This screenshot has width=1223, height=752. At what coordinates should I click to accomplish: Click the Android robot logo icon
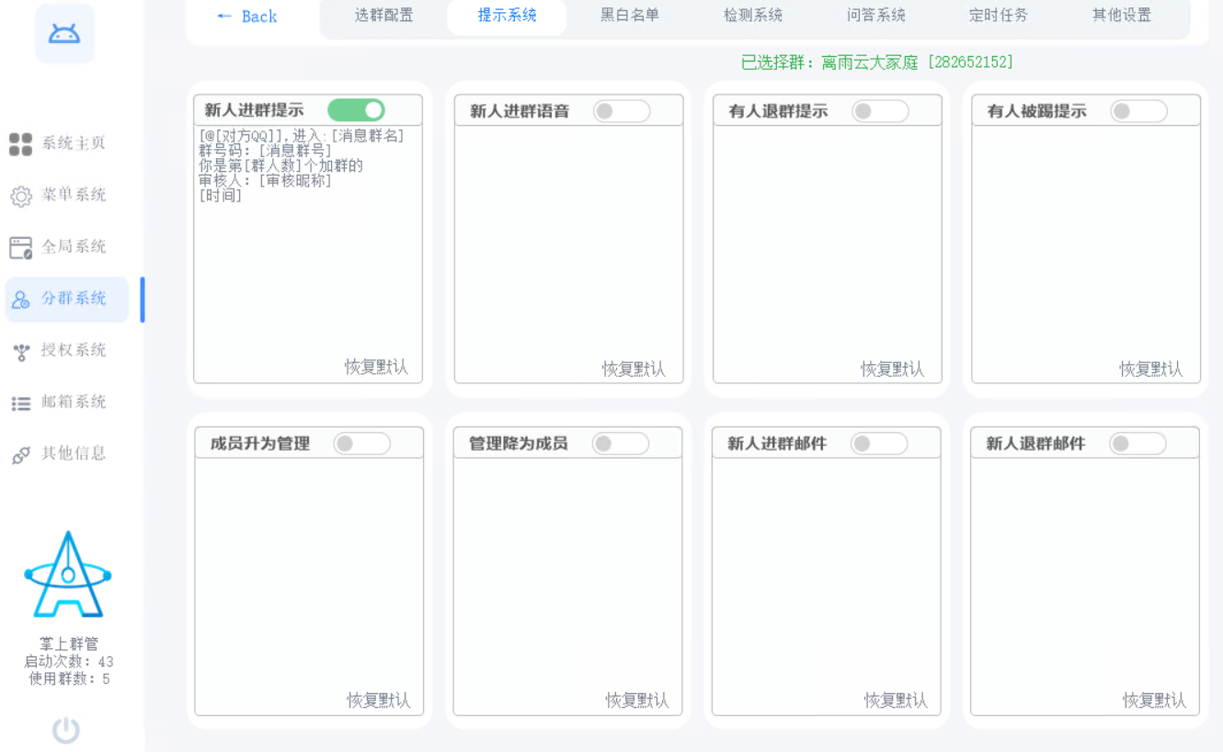tap(64, 35)
